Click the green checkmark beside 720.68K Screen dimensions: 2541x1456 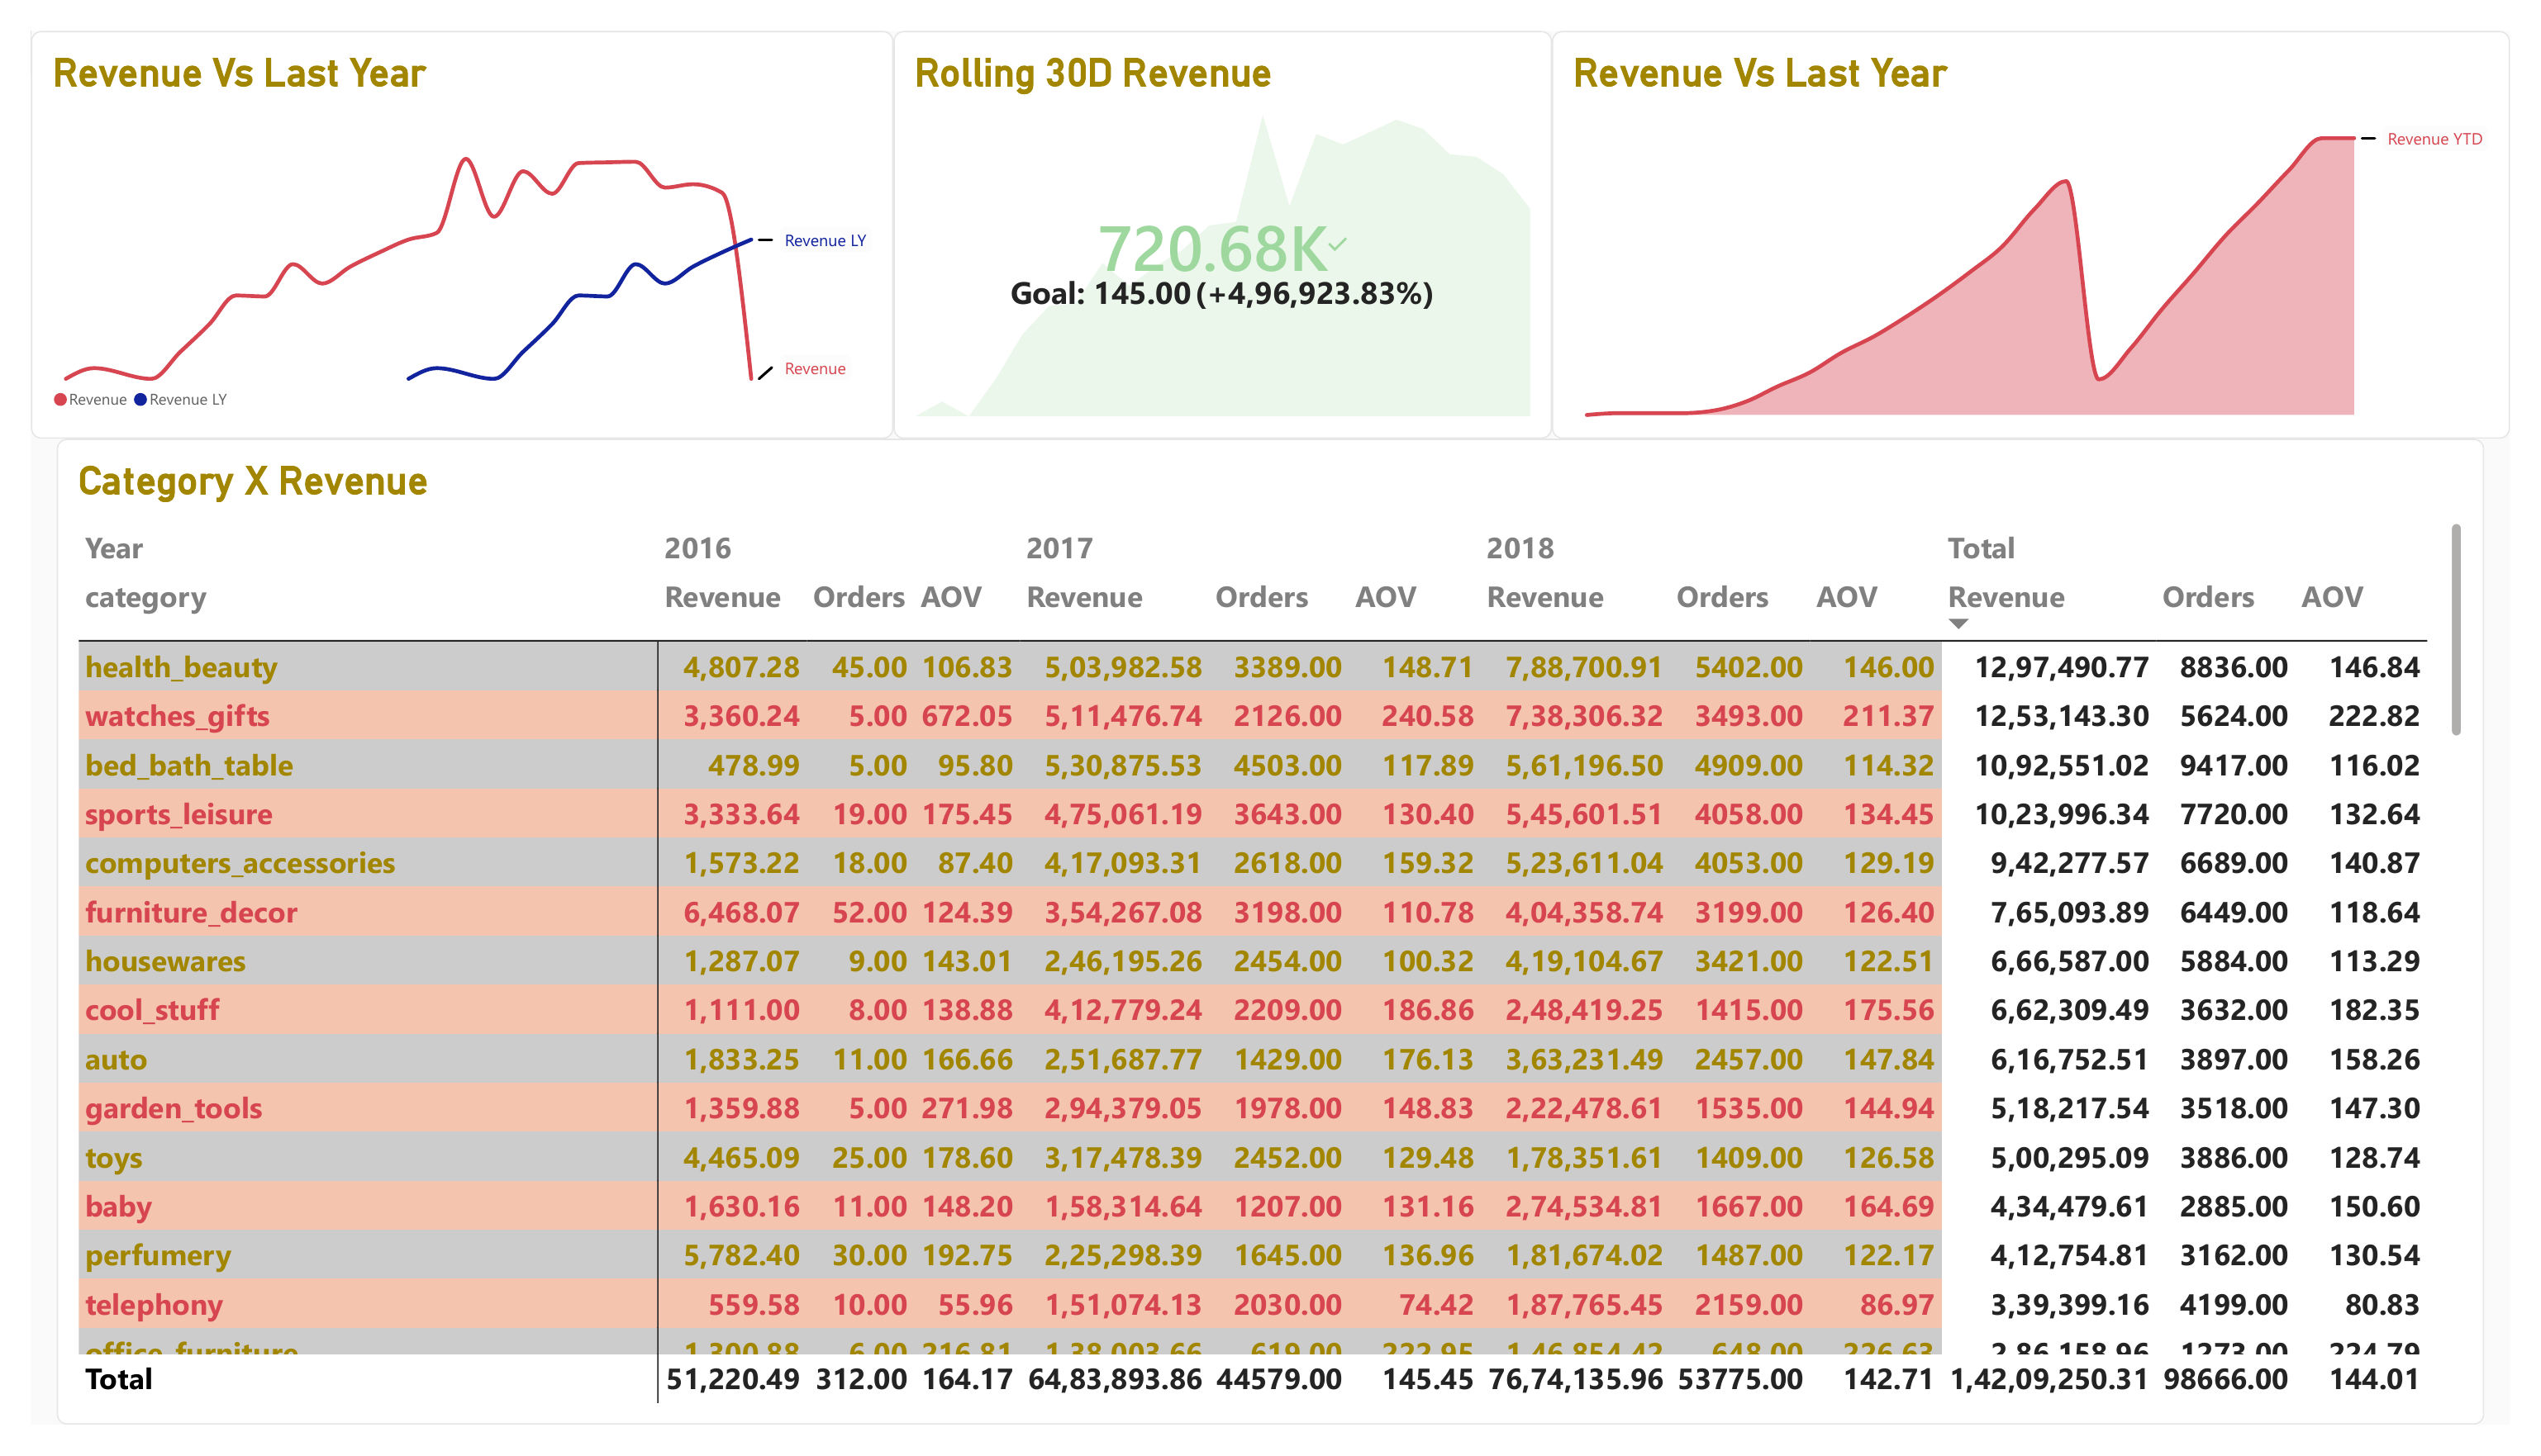[x=1338, y=243]
